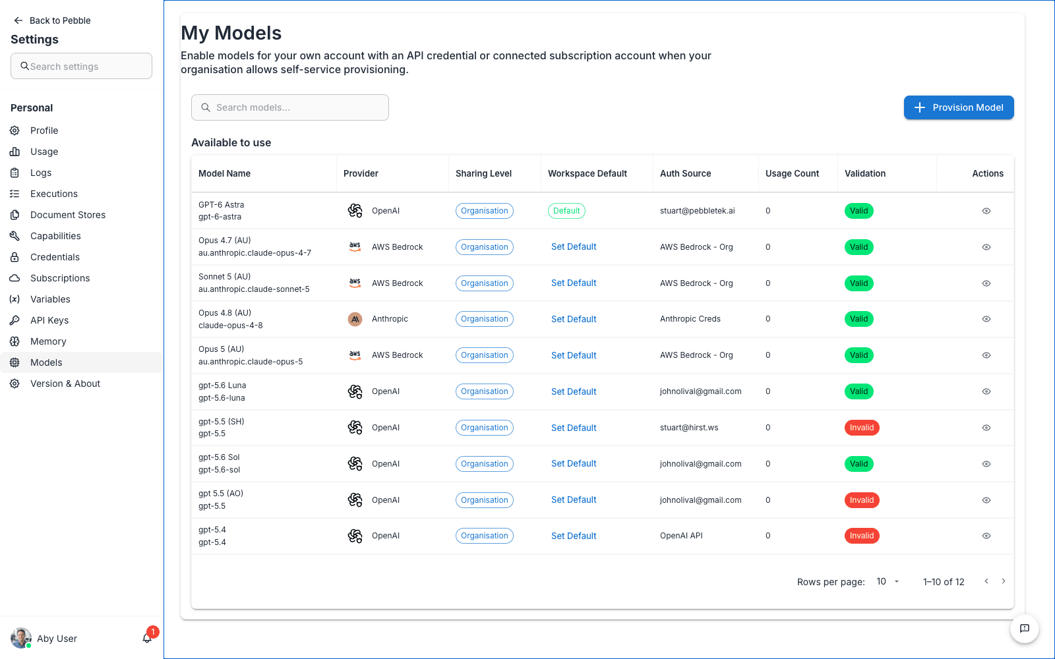
Task: Open the Rows per page dropdown
Action: point(888,581)
